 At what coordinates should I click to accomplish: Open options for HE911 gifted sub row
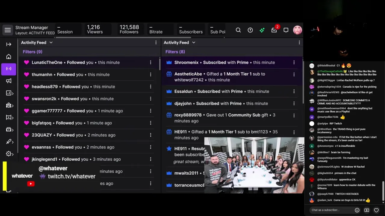click(x=294, y=132)
